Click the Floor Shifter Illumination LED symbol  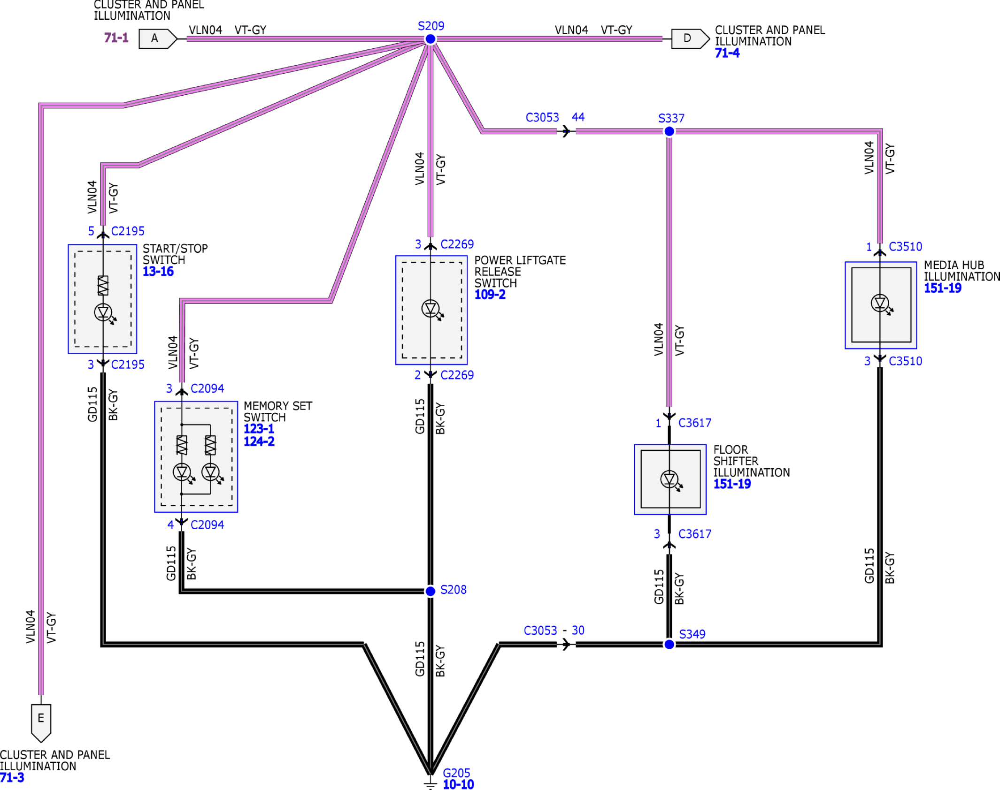[x=671, y=480]
